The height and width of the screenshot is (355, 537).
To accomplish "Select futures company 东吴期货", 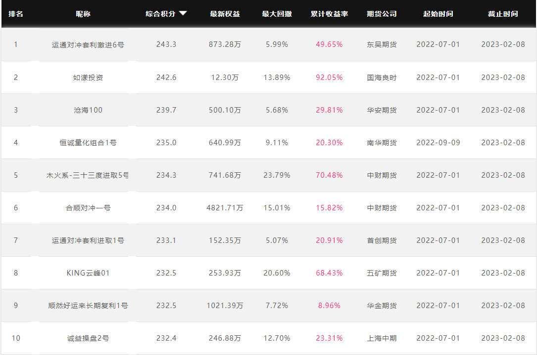I will click(382, 44).
